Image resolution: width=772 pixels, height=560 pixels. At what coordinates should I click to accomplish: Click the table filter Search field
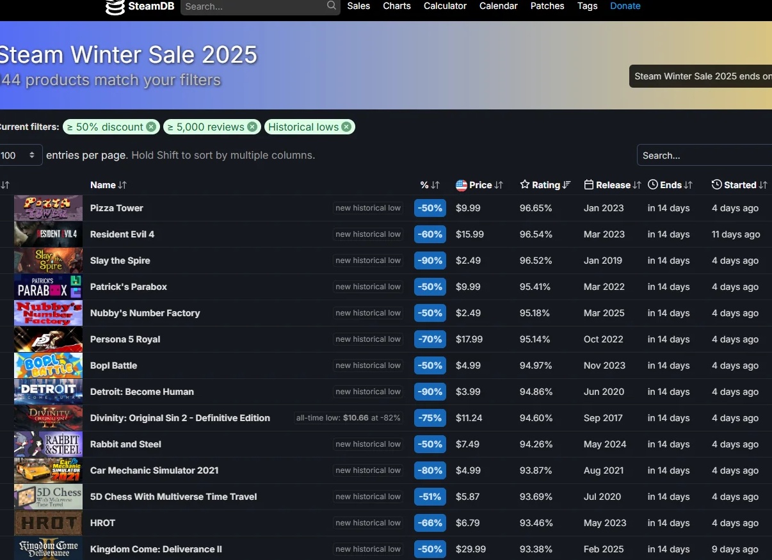pyautogui.click(x=704, y=156)
